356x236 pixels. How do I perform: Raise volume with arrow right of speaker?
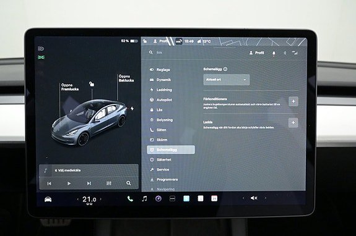point(266,198)
